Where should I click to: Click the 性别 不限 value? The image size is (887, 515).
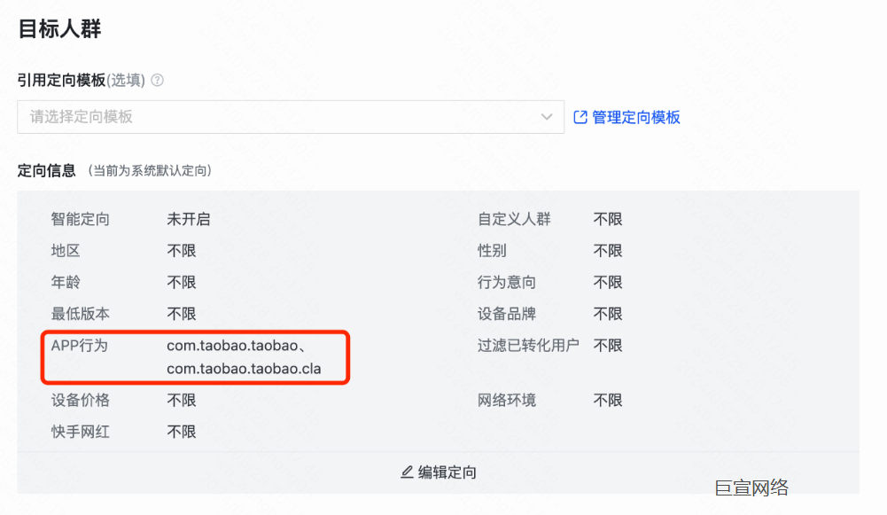(606, 251)
